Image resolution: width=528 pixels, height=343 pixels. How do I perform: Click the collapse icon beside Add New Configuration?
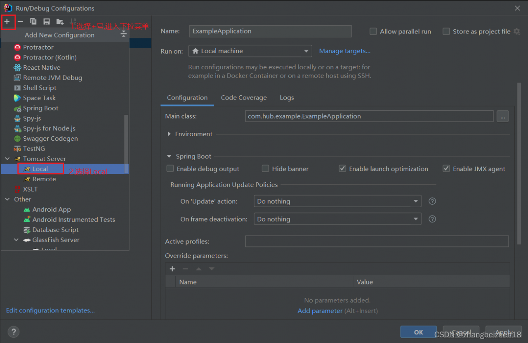pyautogui.click(x=123, y=35)
